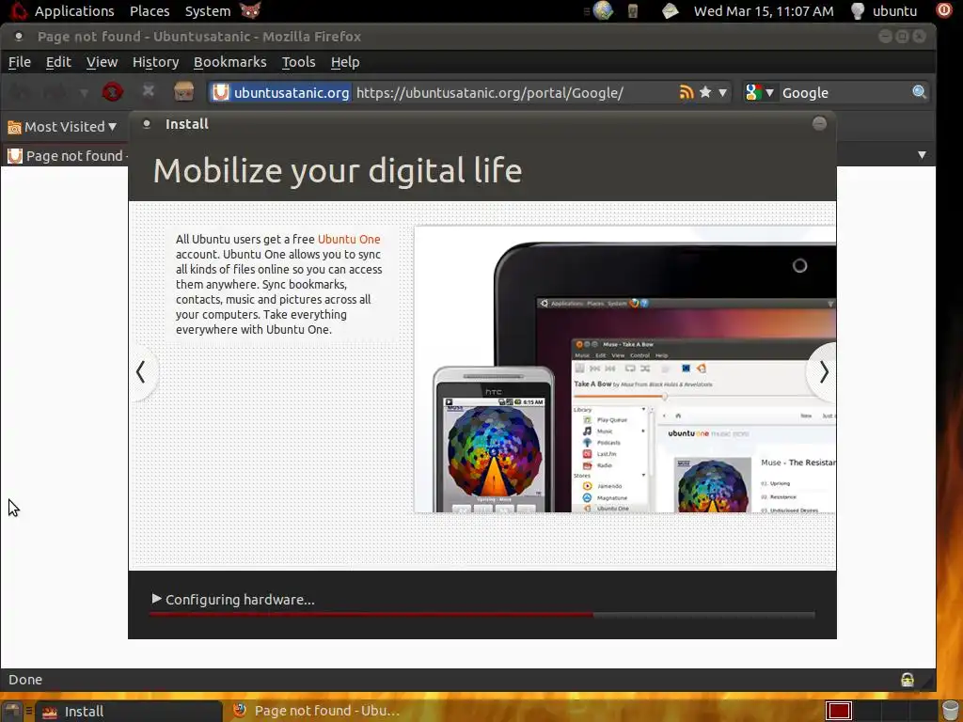Open the URL history dropdown arrow
The height and width of the screenshot is (722, 963).
722,93
